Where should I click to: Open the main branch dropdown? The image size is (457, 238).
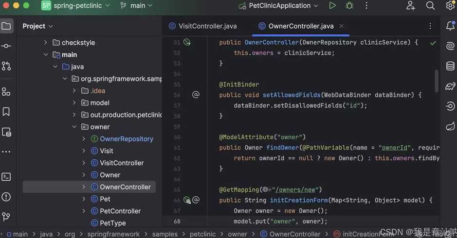tap(136, 5)
